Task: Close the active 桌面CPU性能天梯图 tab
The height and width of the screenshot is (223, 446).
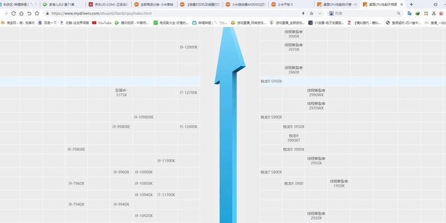Action: tap(401, 4)
